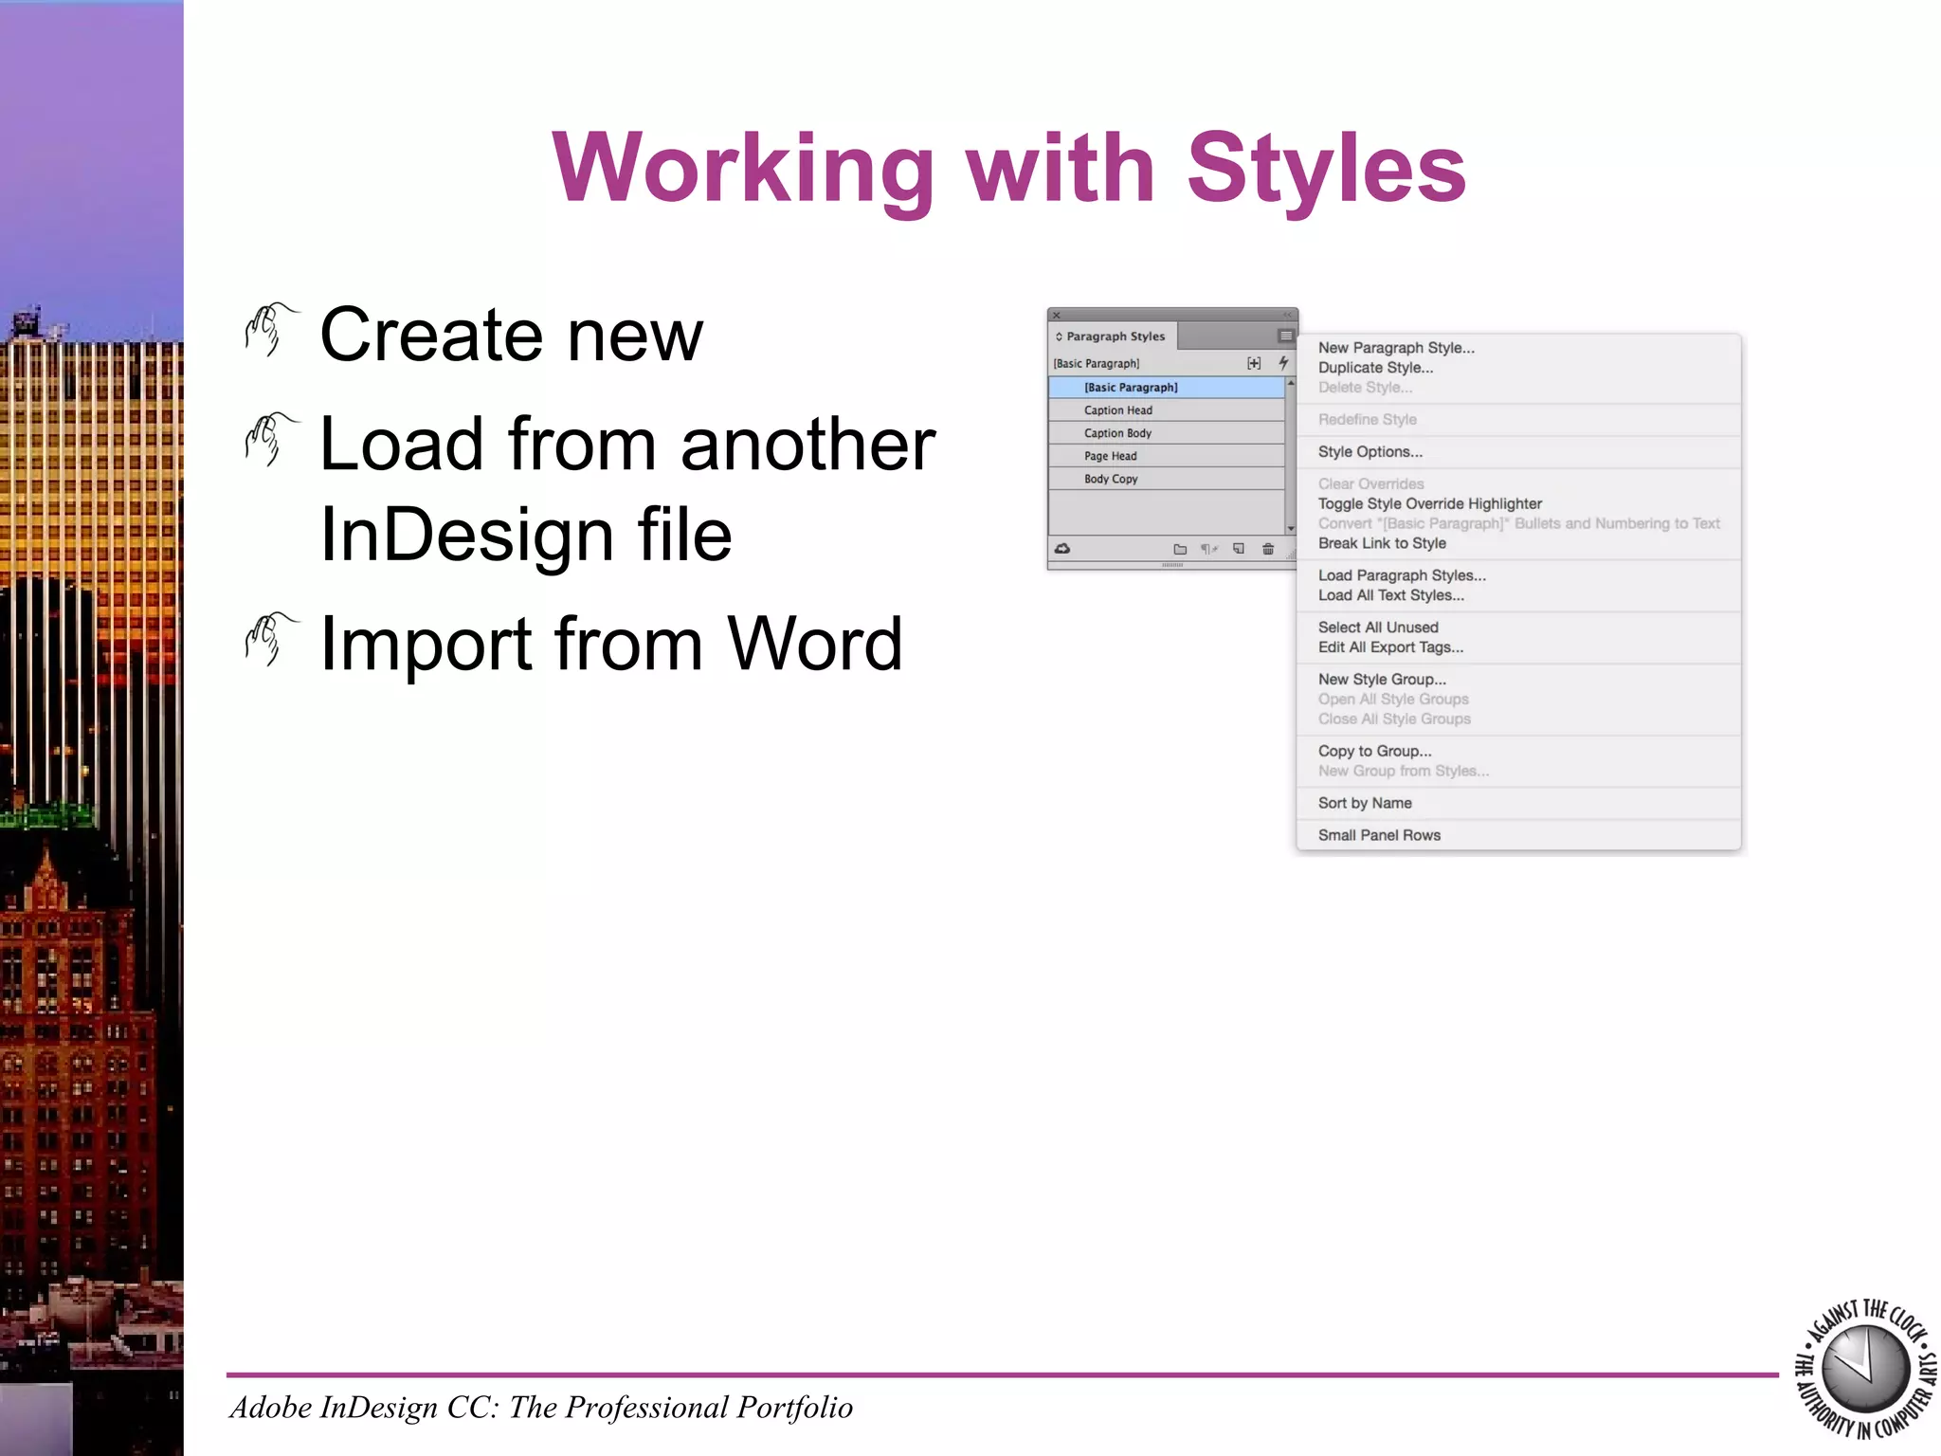
Task: Collapse the panel with the double-arrow
Action: (x=1287, y=316)
